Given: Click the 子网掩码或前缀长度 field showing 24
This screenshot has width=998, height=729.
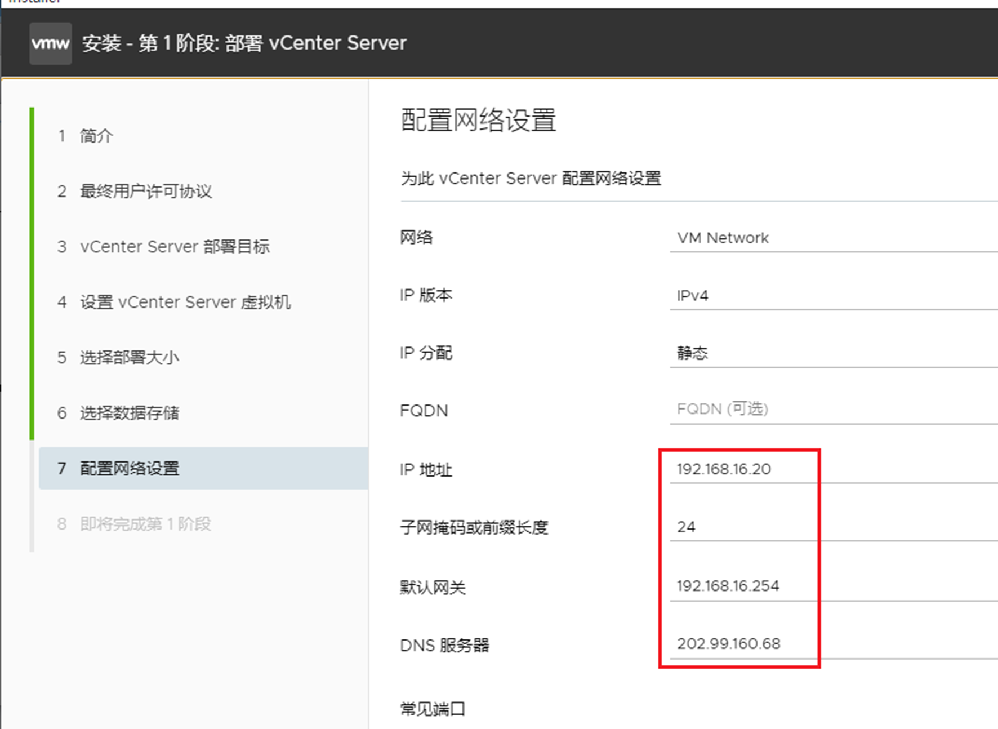Looking at the screenshot, I should [x=834, y=527].
